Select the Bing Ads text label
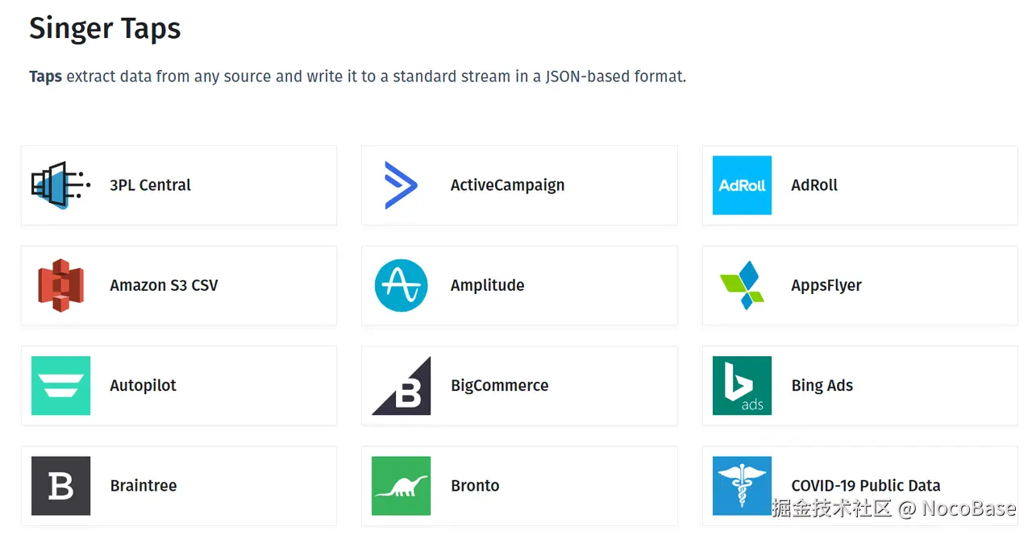 (822, 386)
